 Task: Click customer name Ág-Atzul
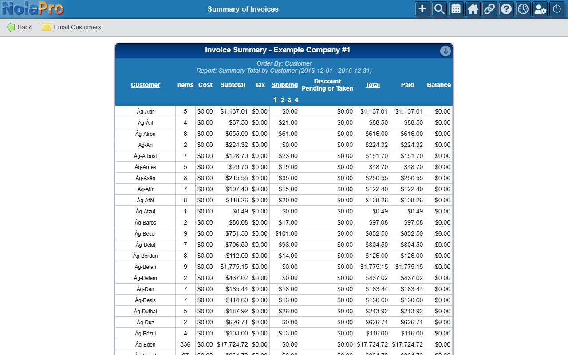pyautogui.click(x=146, y=212)
